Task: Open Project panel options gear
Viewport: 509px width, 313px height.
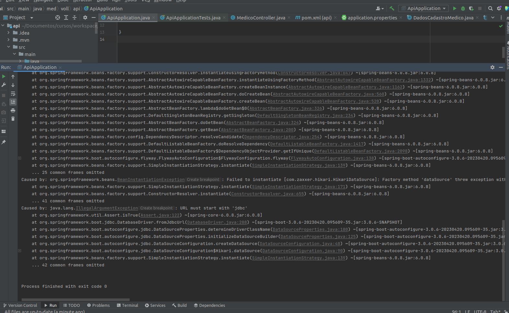Action: pos(85,17)
